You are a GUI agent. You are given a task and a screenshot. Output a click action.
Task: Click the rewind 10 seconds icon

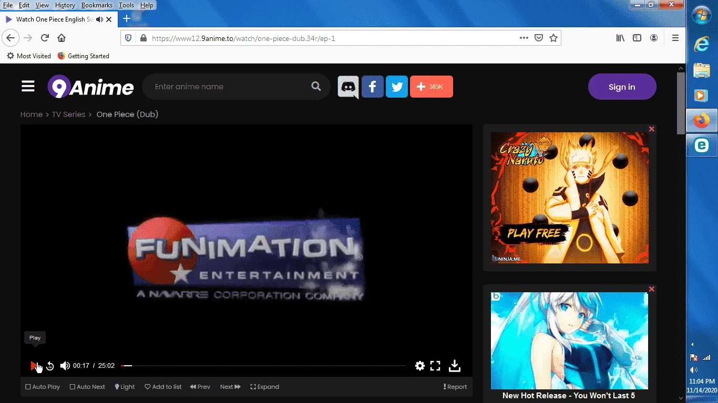pos(50,366)
